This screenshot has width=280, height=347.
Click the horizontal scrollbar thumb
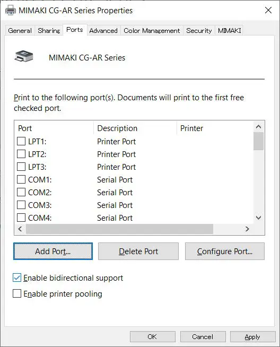119,229
